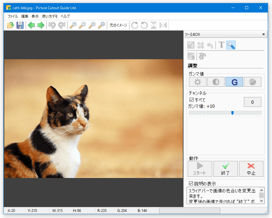
Task: Open the ファイル menu
Action: click(x=13, y=16)
